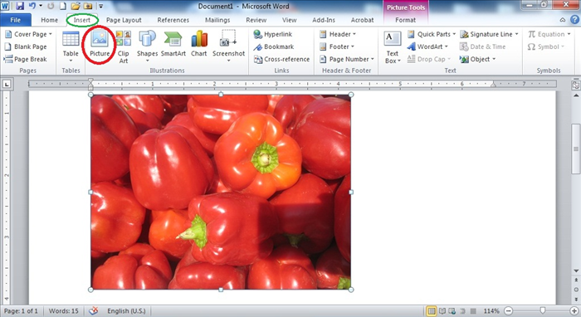Click the ruler tab selector button

click(x=7, y=85)
